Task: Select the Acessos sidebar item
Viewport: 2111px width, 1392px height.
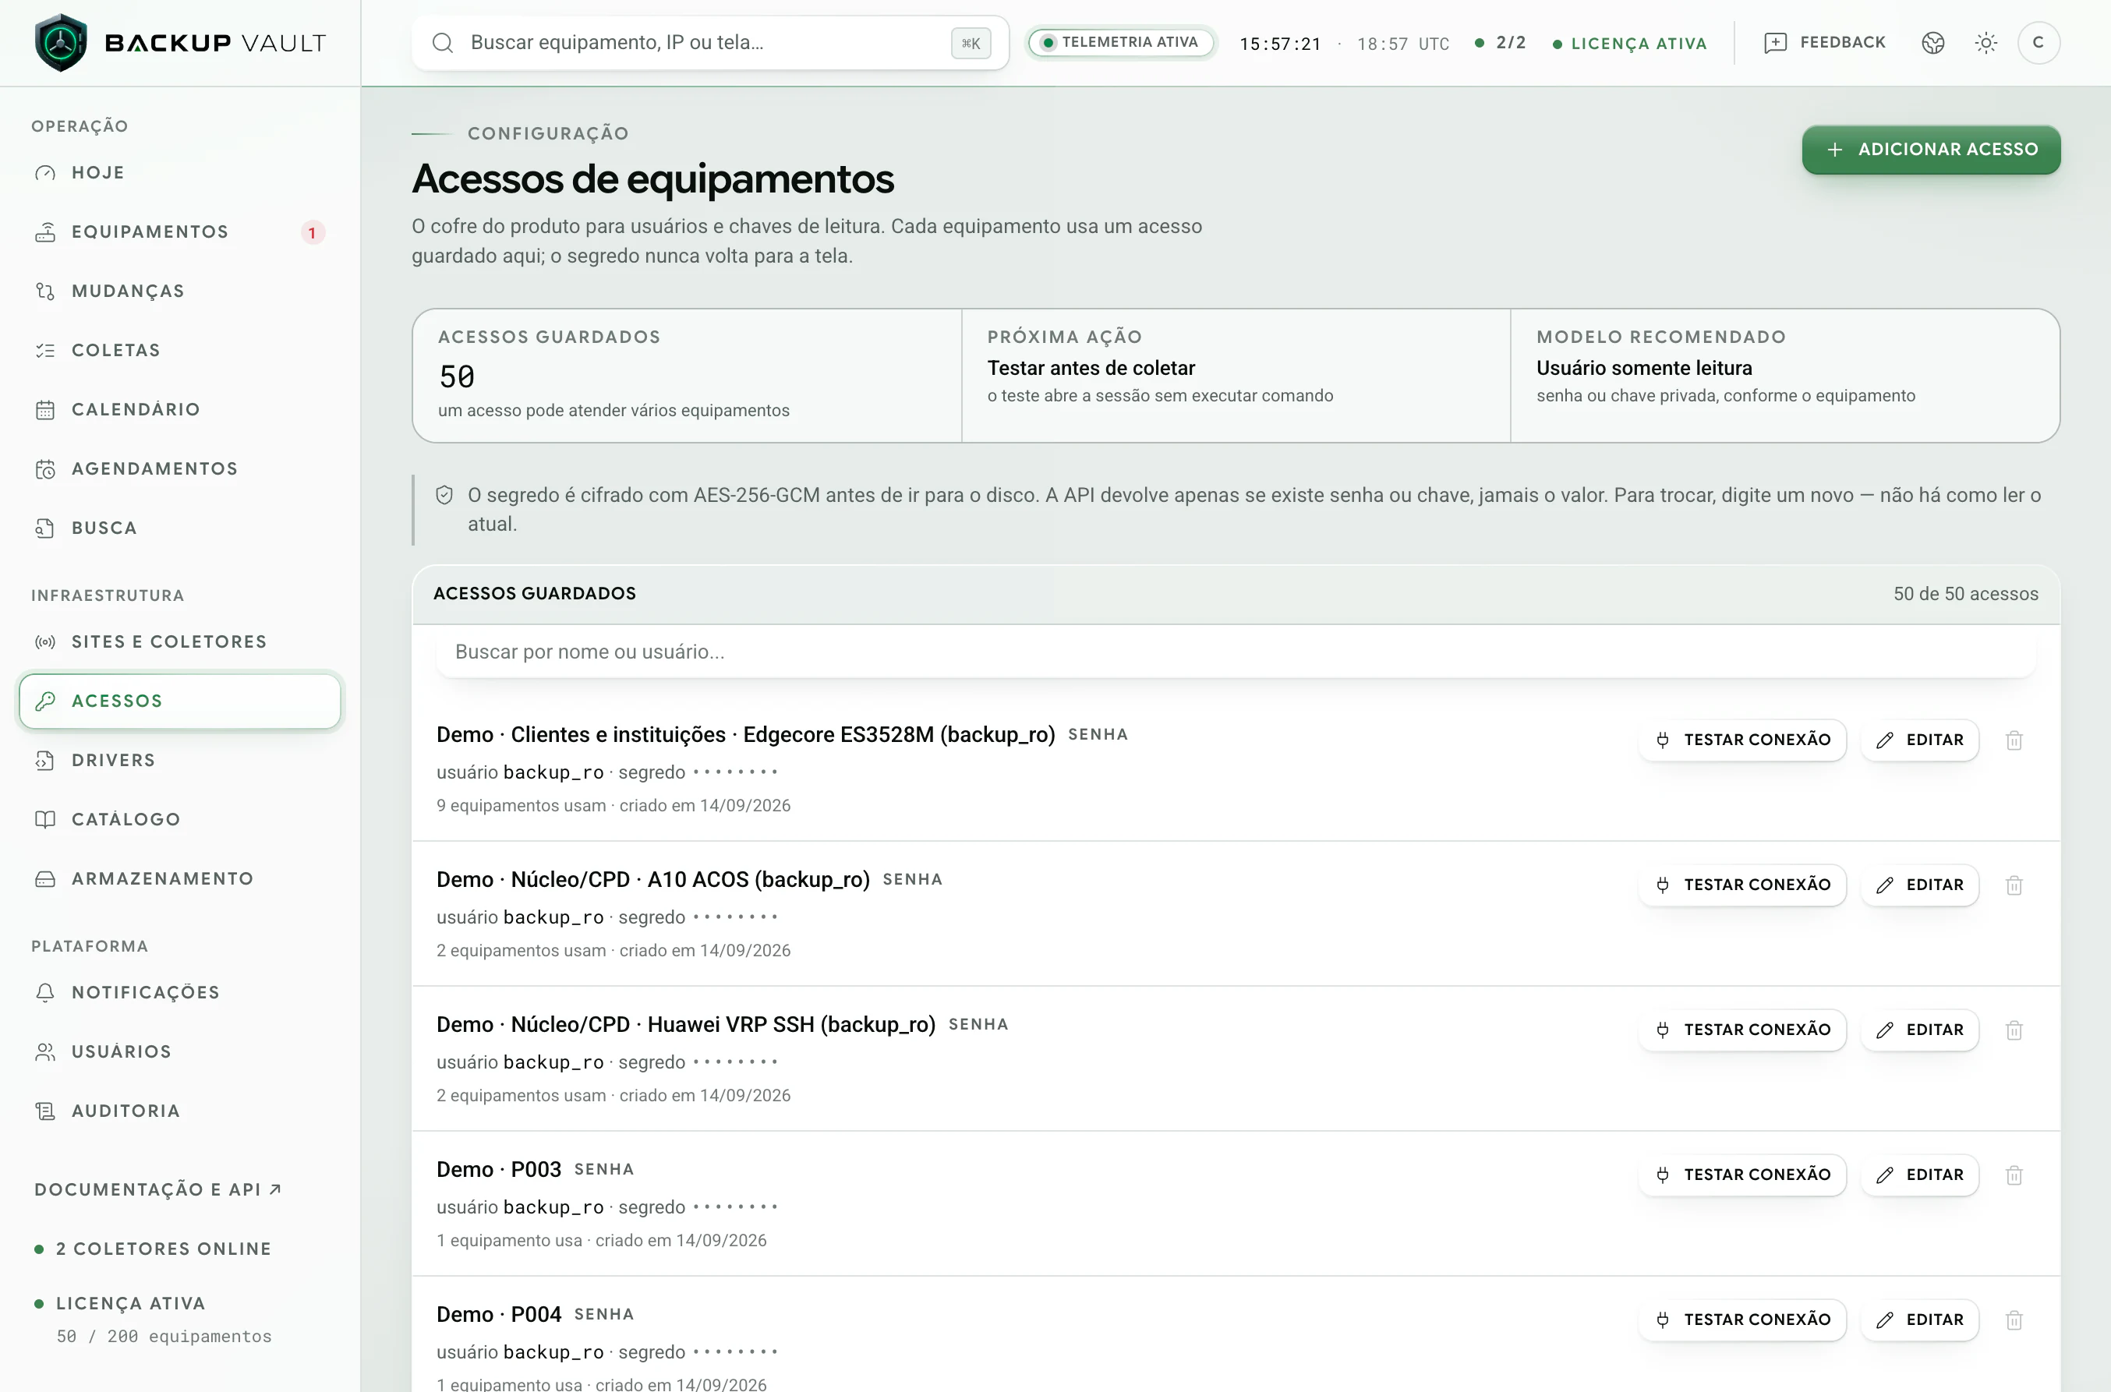Action: pyautogui.click(x=179, y=701)
